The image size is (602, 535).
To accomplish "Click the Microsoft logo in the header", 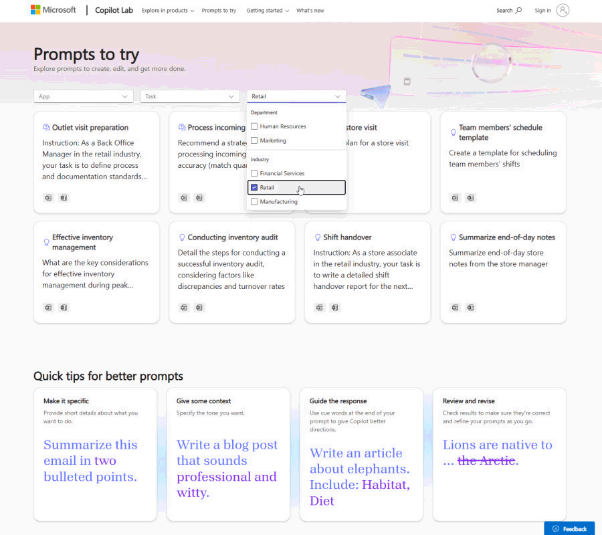I will [x=53, y=10].
